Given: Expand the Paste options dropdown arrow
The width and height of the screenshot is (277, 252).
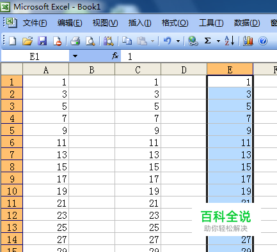Looking at the screenshot, I should point(152,41).
